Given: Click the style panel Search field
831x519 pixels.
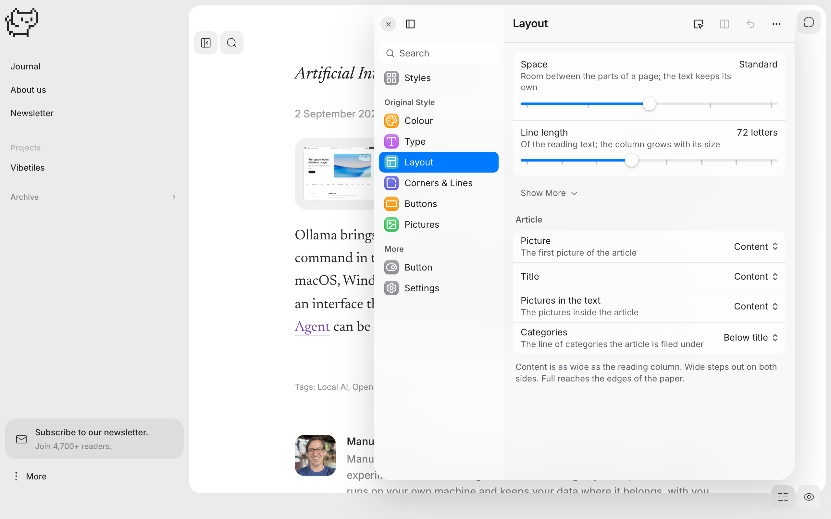Looking at the screenshot, I should pyautogui.click(x=439, y=53).
